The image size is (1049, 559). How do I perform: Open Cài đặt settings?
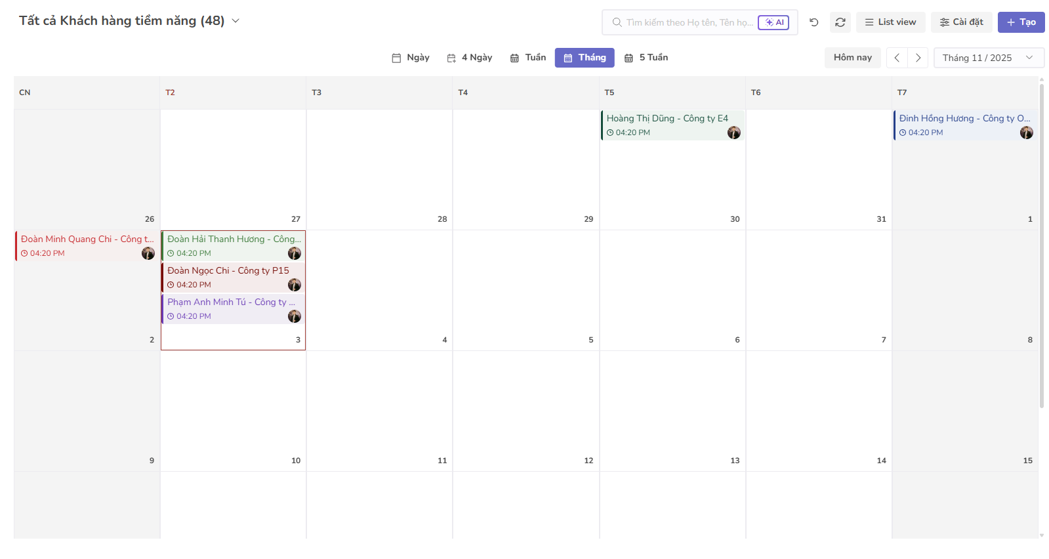961,22
